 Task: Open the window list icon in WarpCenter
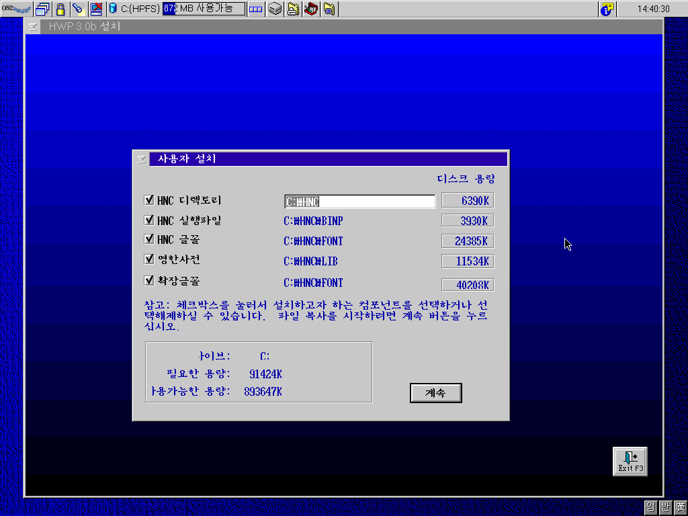click(42, 9)
